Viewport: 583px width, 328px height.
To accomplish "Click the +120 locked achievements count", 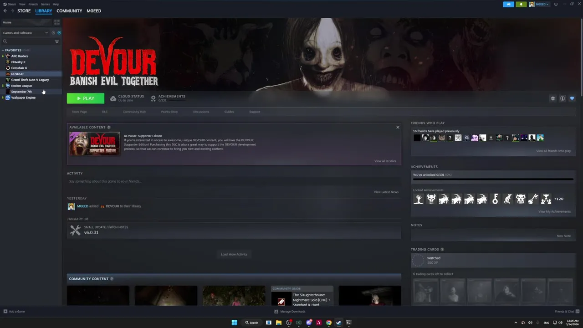I will (559, 199).
